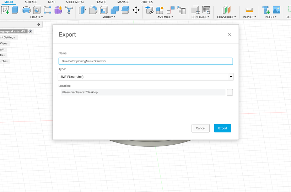Image resolution: width=291 pixels, height=192 pixels.
Task: Select the Move/Copy arrows tool
Action: 136,10
